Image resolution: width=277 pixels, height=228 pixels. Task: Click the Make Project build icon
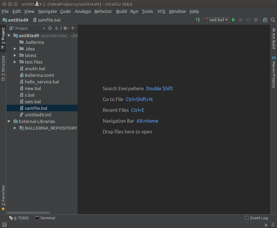pos(198,20)
